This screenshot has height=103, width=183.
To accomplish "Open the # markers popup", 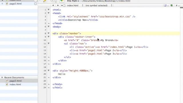I will coord(178,5).
